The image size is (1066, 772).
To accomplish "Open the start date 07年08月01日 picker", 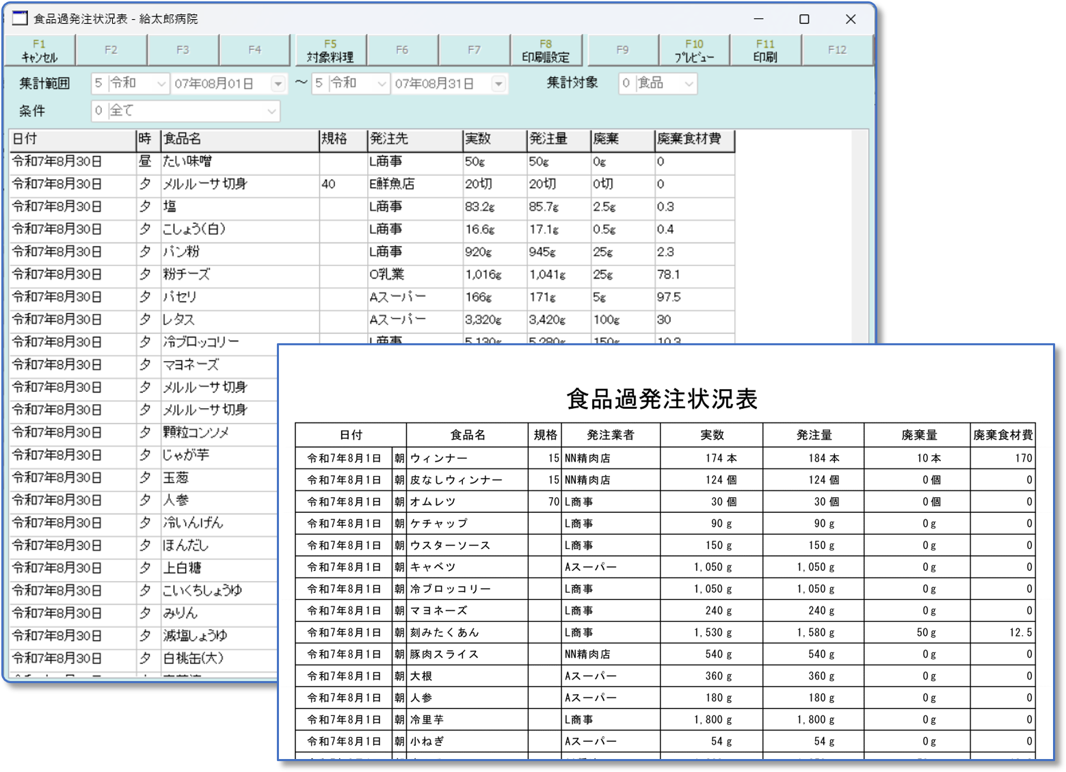I will tap(278, 83).
